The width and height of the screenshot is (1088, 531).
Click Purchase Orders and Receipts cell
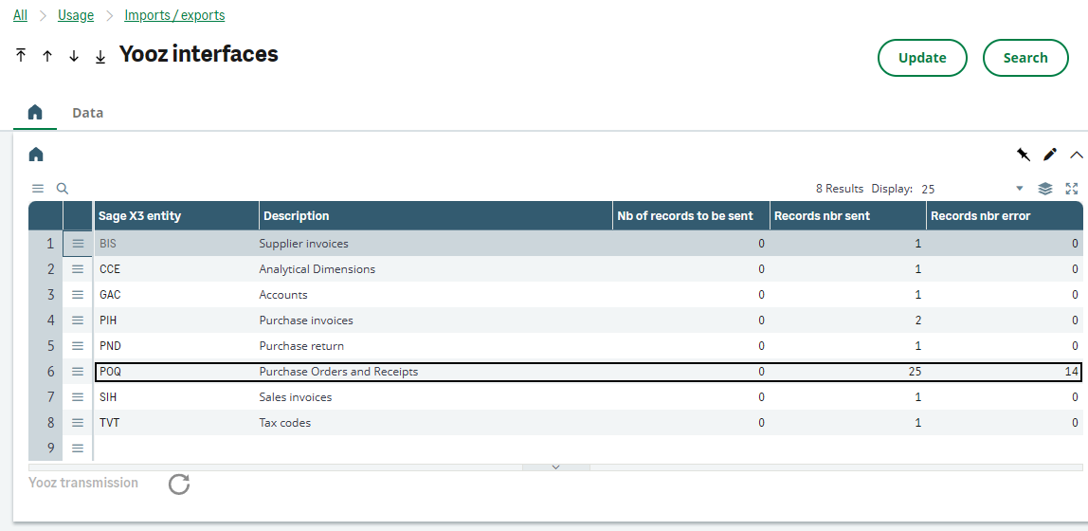434,372
